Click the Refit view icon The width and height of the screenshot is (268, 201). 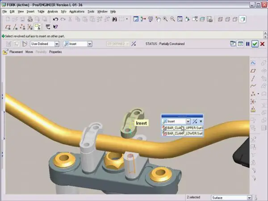pyautogui.click(x=180, y=19)
